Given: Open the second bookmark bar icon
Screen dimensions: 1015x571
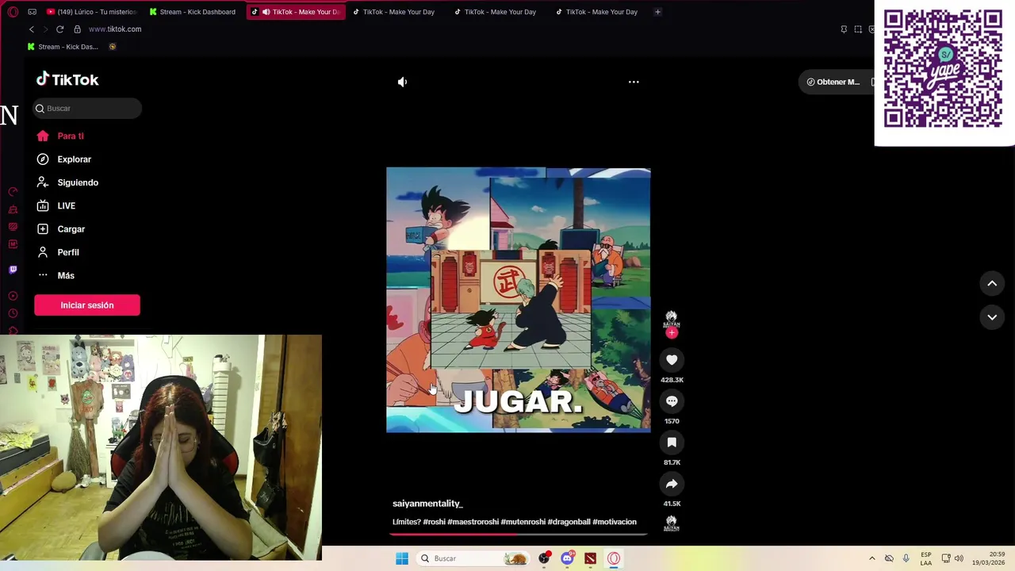Looking at the screenshot, I should pyautogui.click(x=113, y=47).
